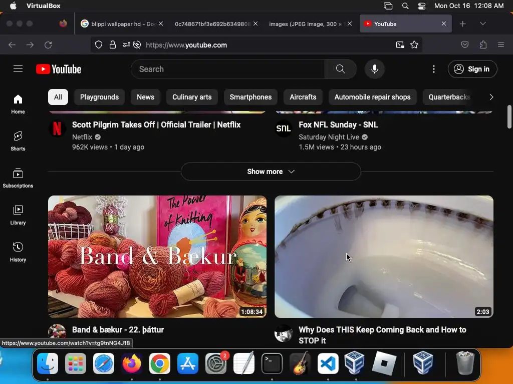Start voice search with microphone icon
This screenshot has height=384, width=513.
pyautogui.click(x=375, y=69)
